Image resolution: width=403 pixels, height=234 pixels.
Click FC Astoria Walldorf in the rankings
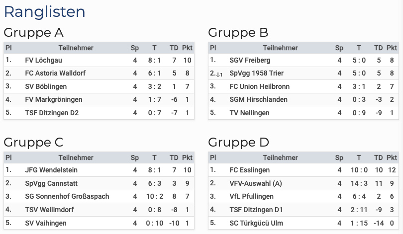[x=55, y=73]
